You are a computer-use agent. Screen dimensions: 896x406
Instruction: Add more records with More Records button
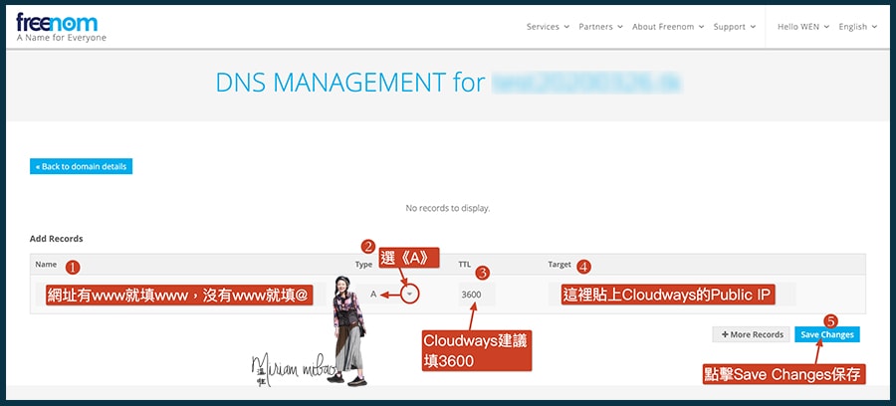751,334
